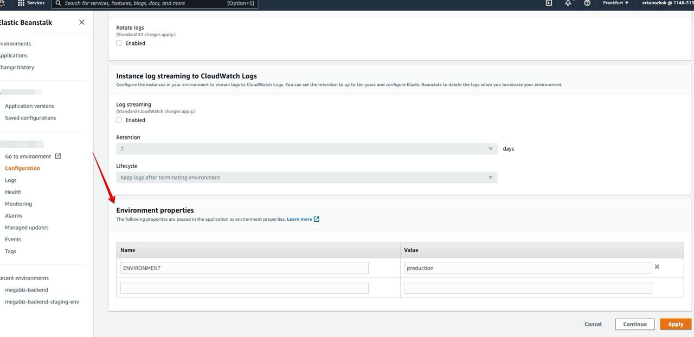Click the Learn more link
Screen dimensions: 694x337
(x=299, y=219)
